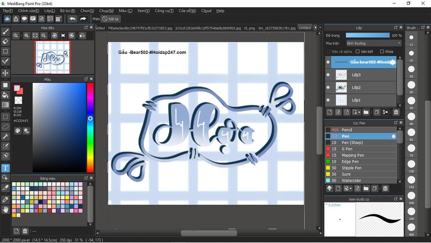Switch to tini_1637398381781.jpg tab
The width and height of the screenshot is (431, 243).
(277, 28)
